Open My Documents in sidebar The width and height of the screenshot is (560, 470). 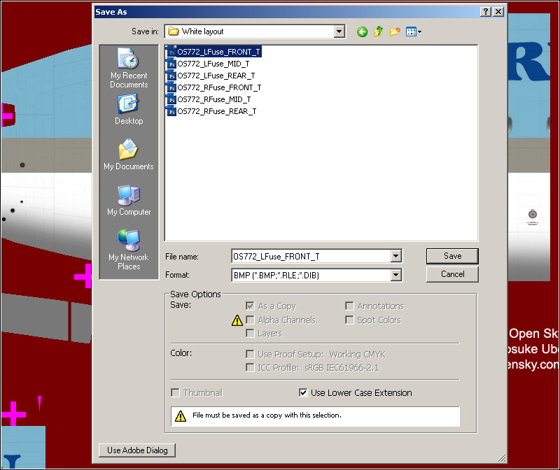[x=129, y=155]
